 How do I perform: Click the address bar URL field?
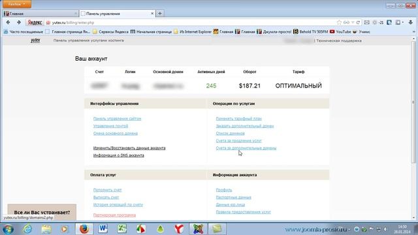tap(192, 23)
